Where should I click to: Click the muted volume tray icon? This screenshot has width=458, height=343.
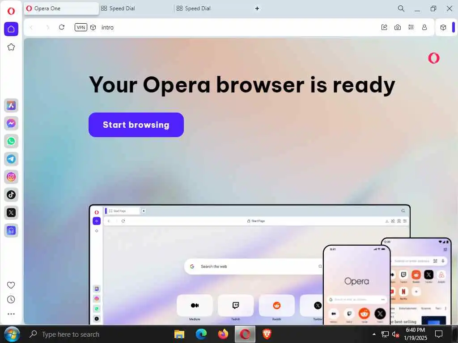[x=395, y=334]
